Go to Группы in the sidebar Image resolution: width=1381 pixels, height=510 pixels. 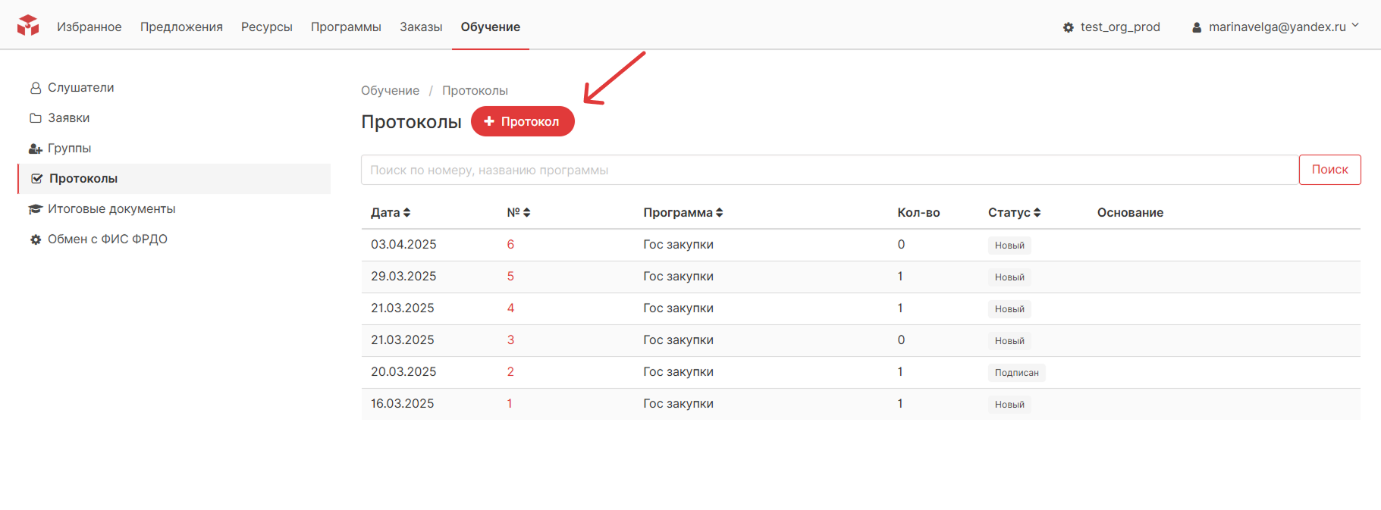[69, 149]
